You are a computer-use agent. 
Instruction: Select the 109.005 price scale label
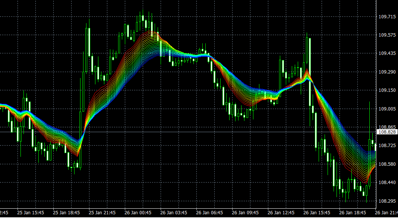(x=387, y=109)
